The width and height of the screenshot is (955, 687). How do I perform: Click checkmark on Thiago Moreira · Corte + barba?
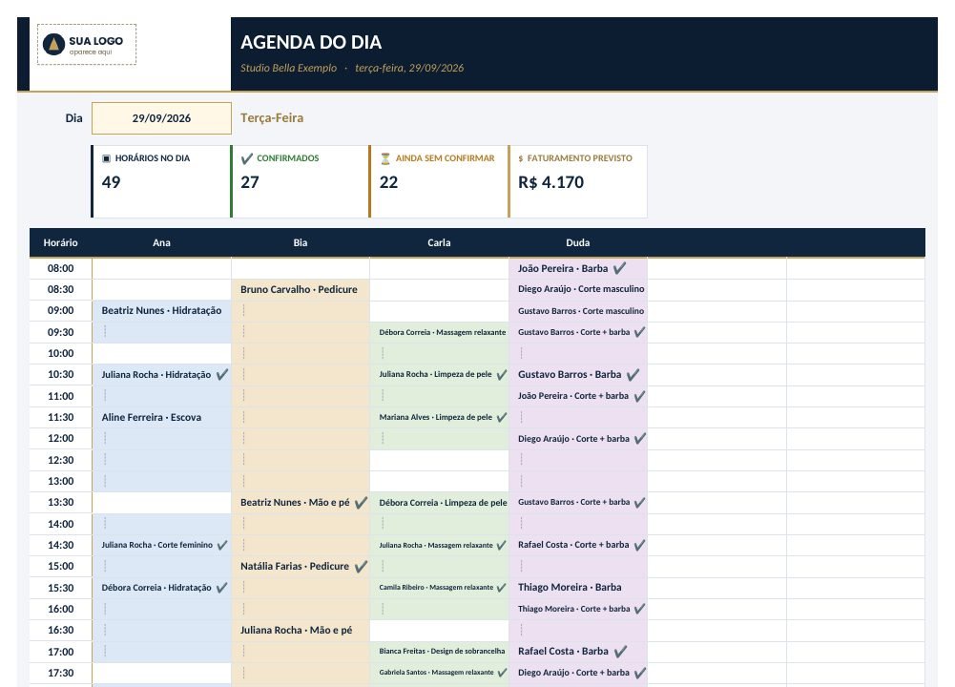(x=639, y=609)
